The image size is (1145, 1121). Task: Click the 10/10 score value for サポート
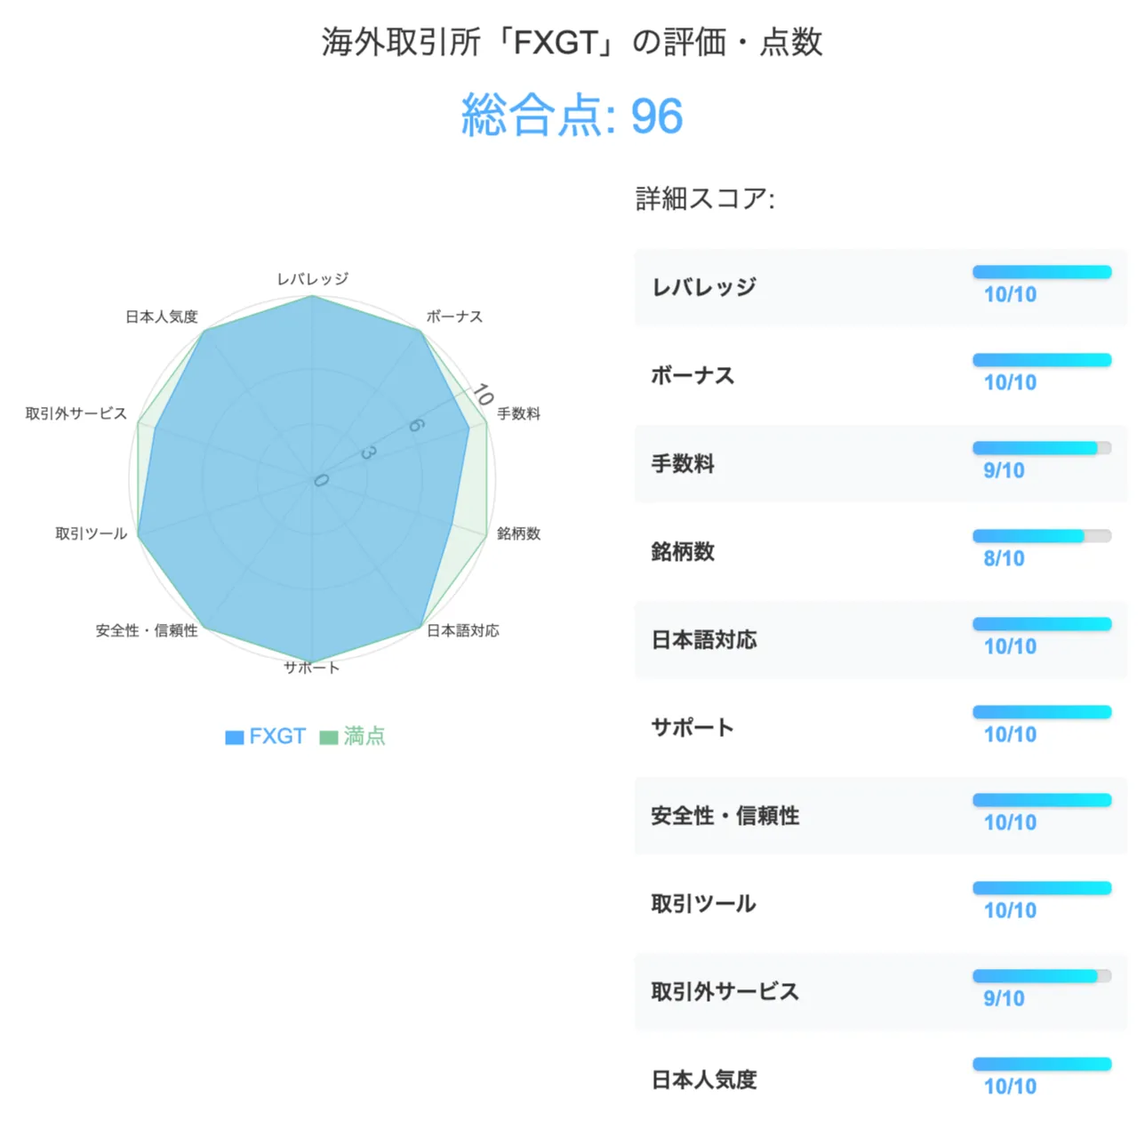click(x=1010, y=734)
